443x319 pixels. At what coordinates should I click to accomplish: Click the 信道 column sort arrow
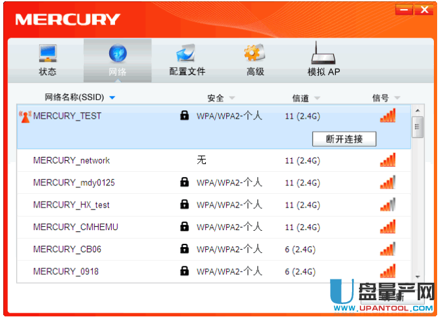[317, 99]
